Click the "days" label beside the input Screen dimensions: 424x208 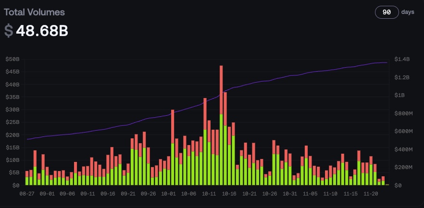[x=408, y=12]
